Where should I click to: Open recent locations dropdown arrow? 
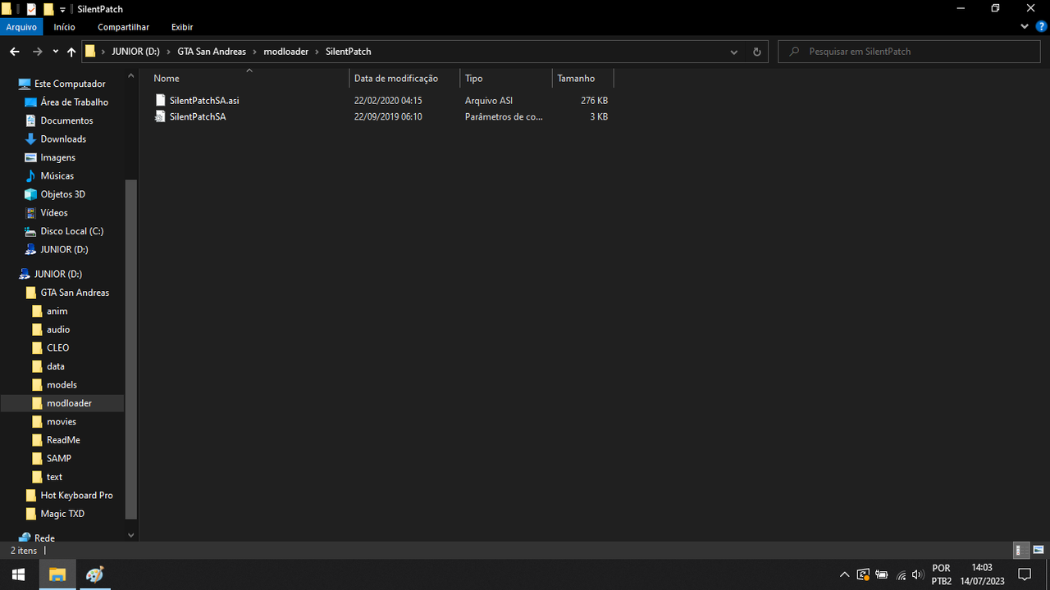pyautogui.click(x=56, y=51)
